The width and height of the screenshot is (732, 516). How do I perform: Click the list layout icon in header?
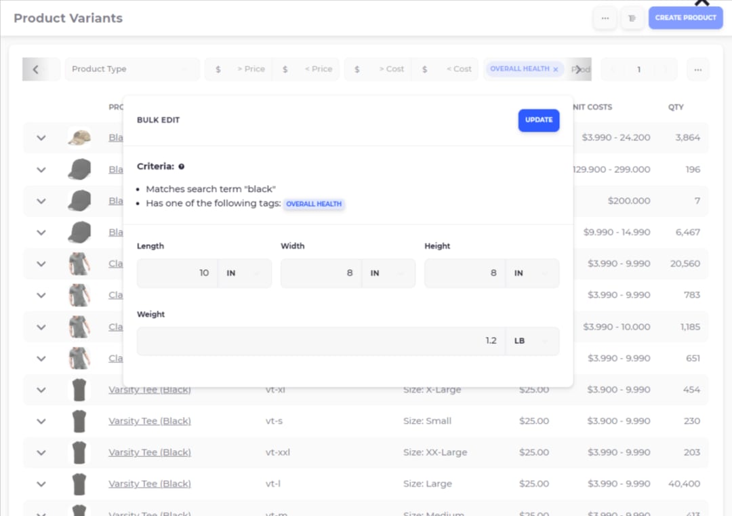tap(632, 18)
